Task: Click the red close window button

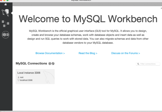Action: click(x=1, y=0)
